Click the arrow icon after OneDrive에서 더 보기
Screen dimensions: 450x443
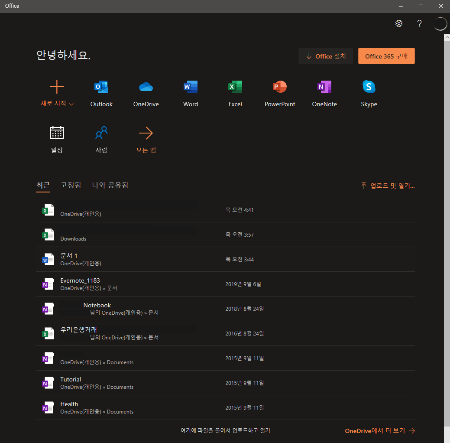pyautogui.click(x=412, y=431)
